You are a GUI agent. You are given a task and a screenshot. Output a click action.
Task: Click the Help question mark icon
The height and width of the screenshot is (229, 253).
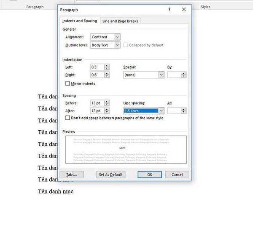tap(170, 9)
